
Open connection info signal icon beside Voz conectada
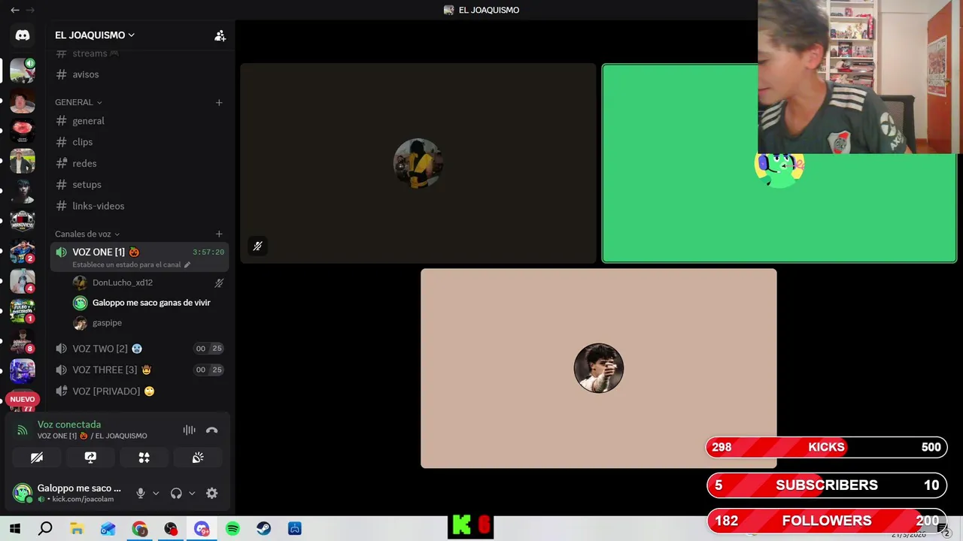tap(23, 431)
